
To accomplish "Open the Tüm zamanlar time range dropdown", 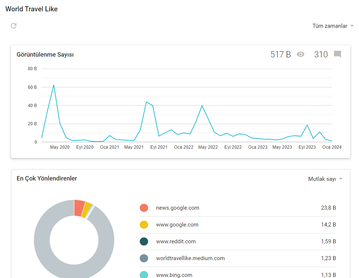I will [333, 26].
